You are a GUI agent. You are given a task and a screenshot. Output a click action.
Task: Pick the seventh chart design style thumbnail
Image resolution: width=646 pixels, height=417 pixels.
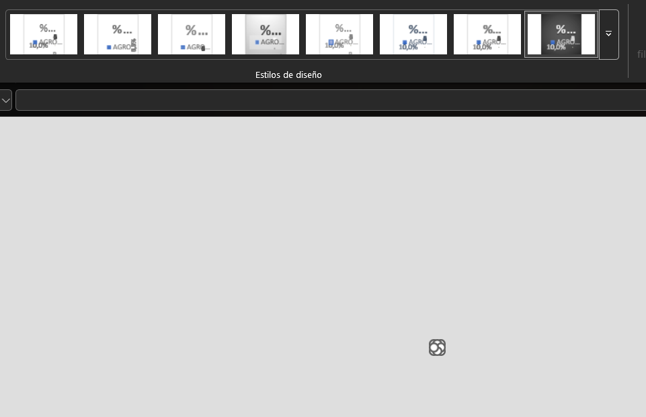pos(487,34)
